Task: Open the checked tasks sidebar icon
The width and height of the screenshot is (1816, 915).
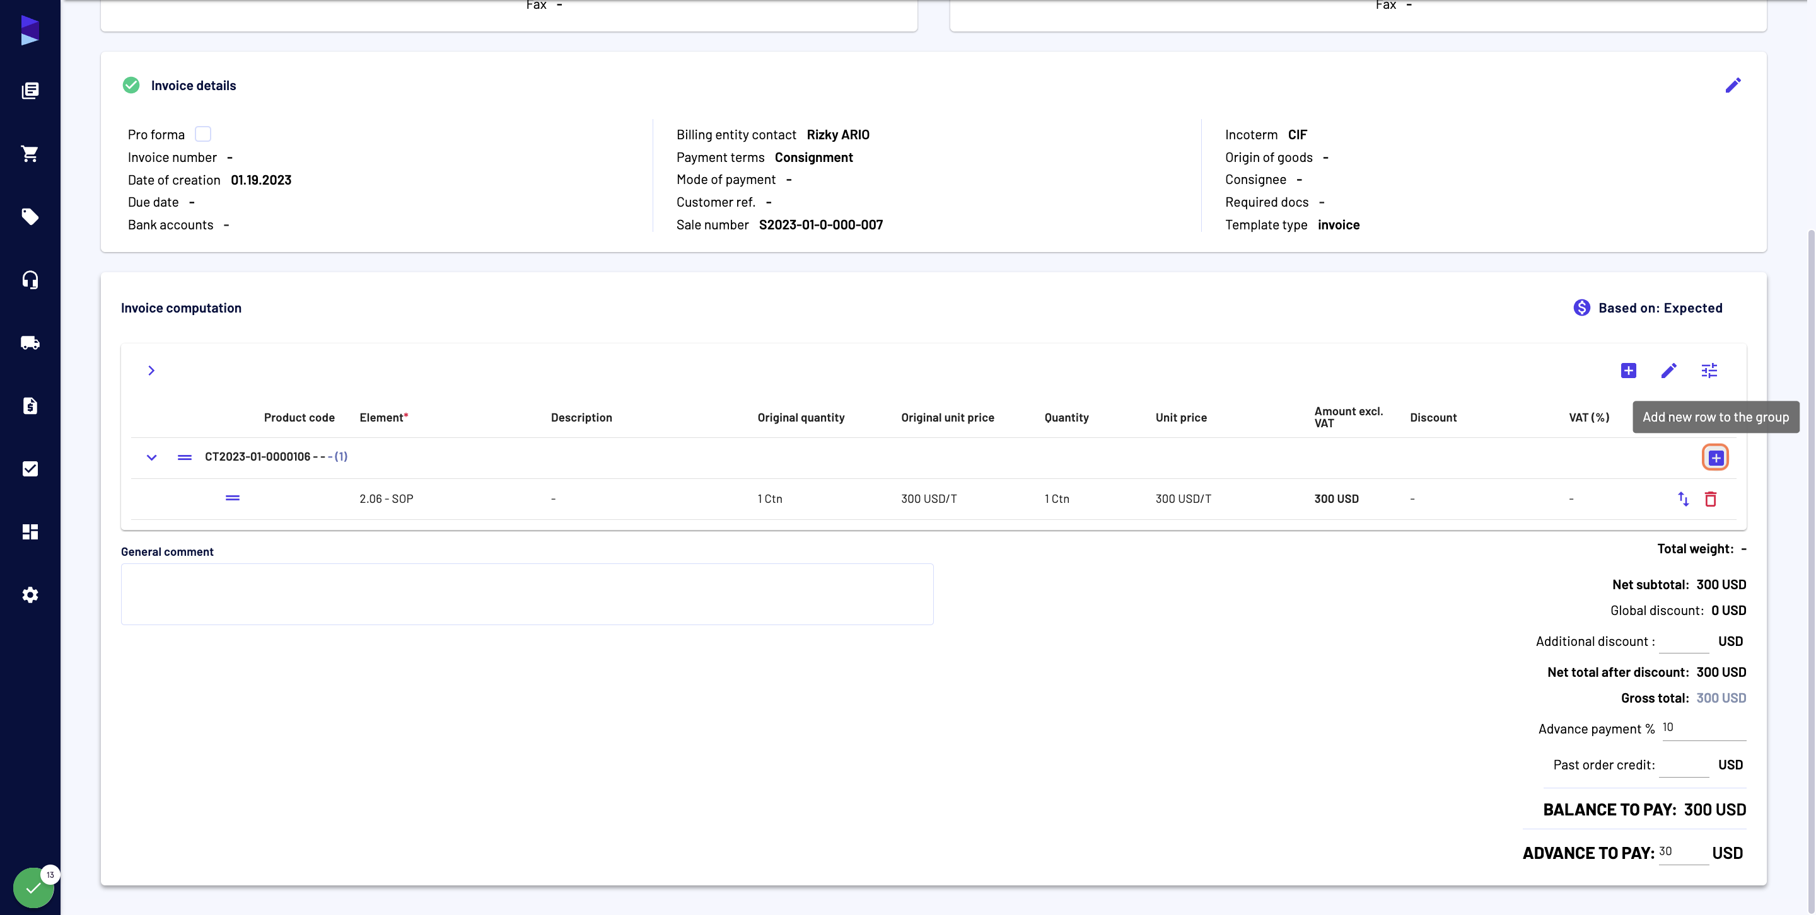Action: coord(30,469)
